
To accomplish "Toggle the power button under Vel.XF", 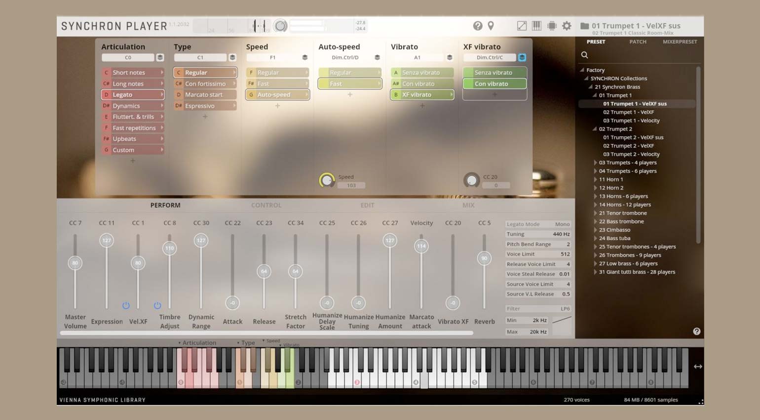I will click(x=126, y=305).
